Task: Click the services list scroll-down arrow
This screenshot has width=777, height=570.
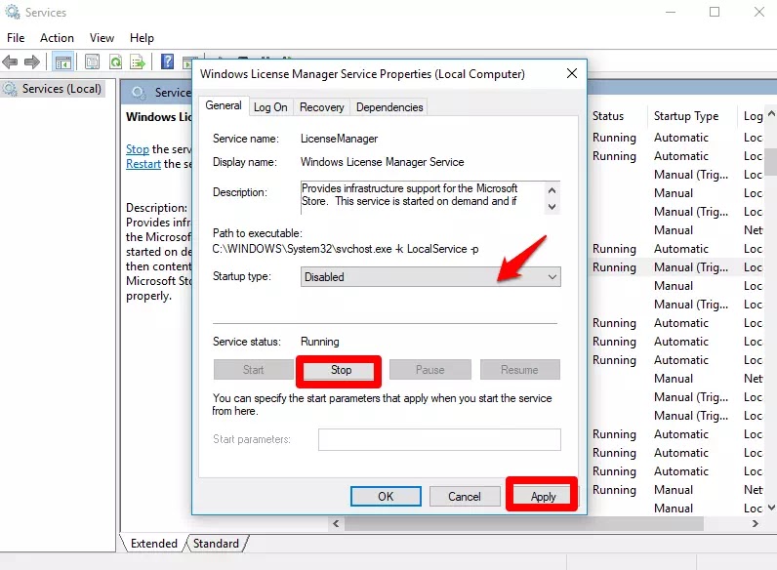Action: click(771, 508)
